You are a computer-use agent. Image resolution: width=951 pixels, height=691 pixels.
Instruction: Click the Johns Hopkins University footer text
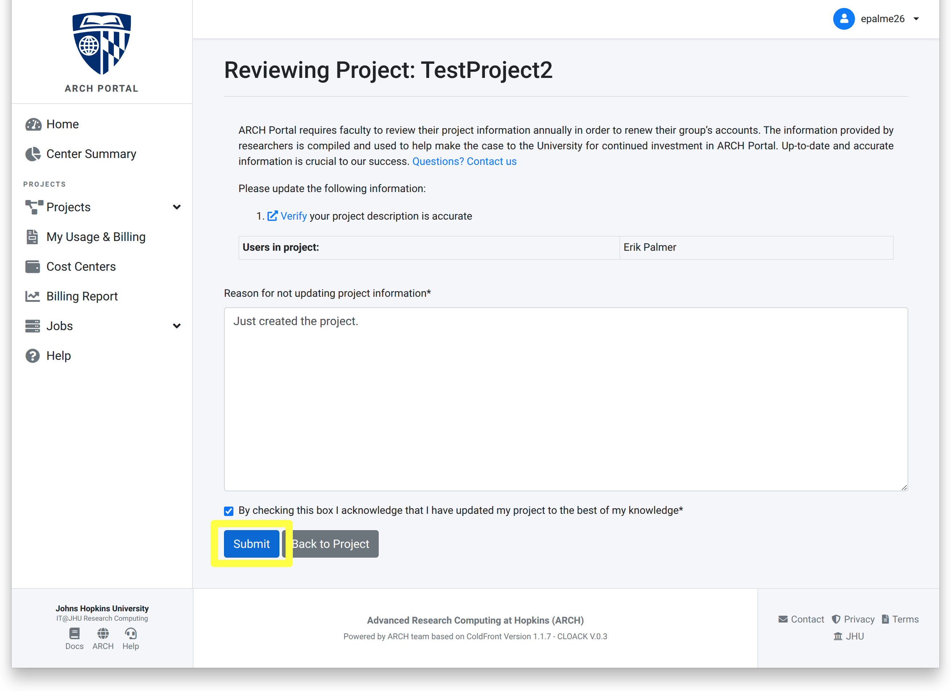tap(102, 608)
